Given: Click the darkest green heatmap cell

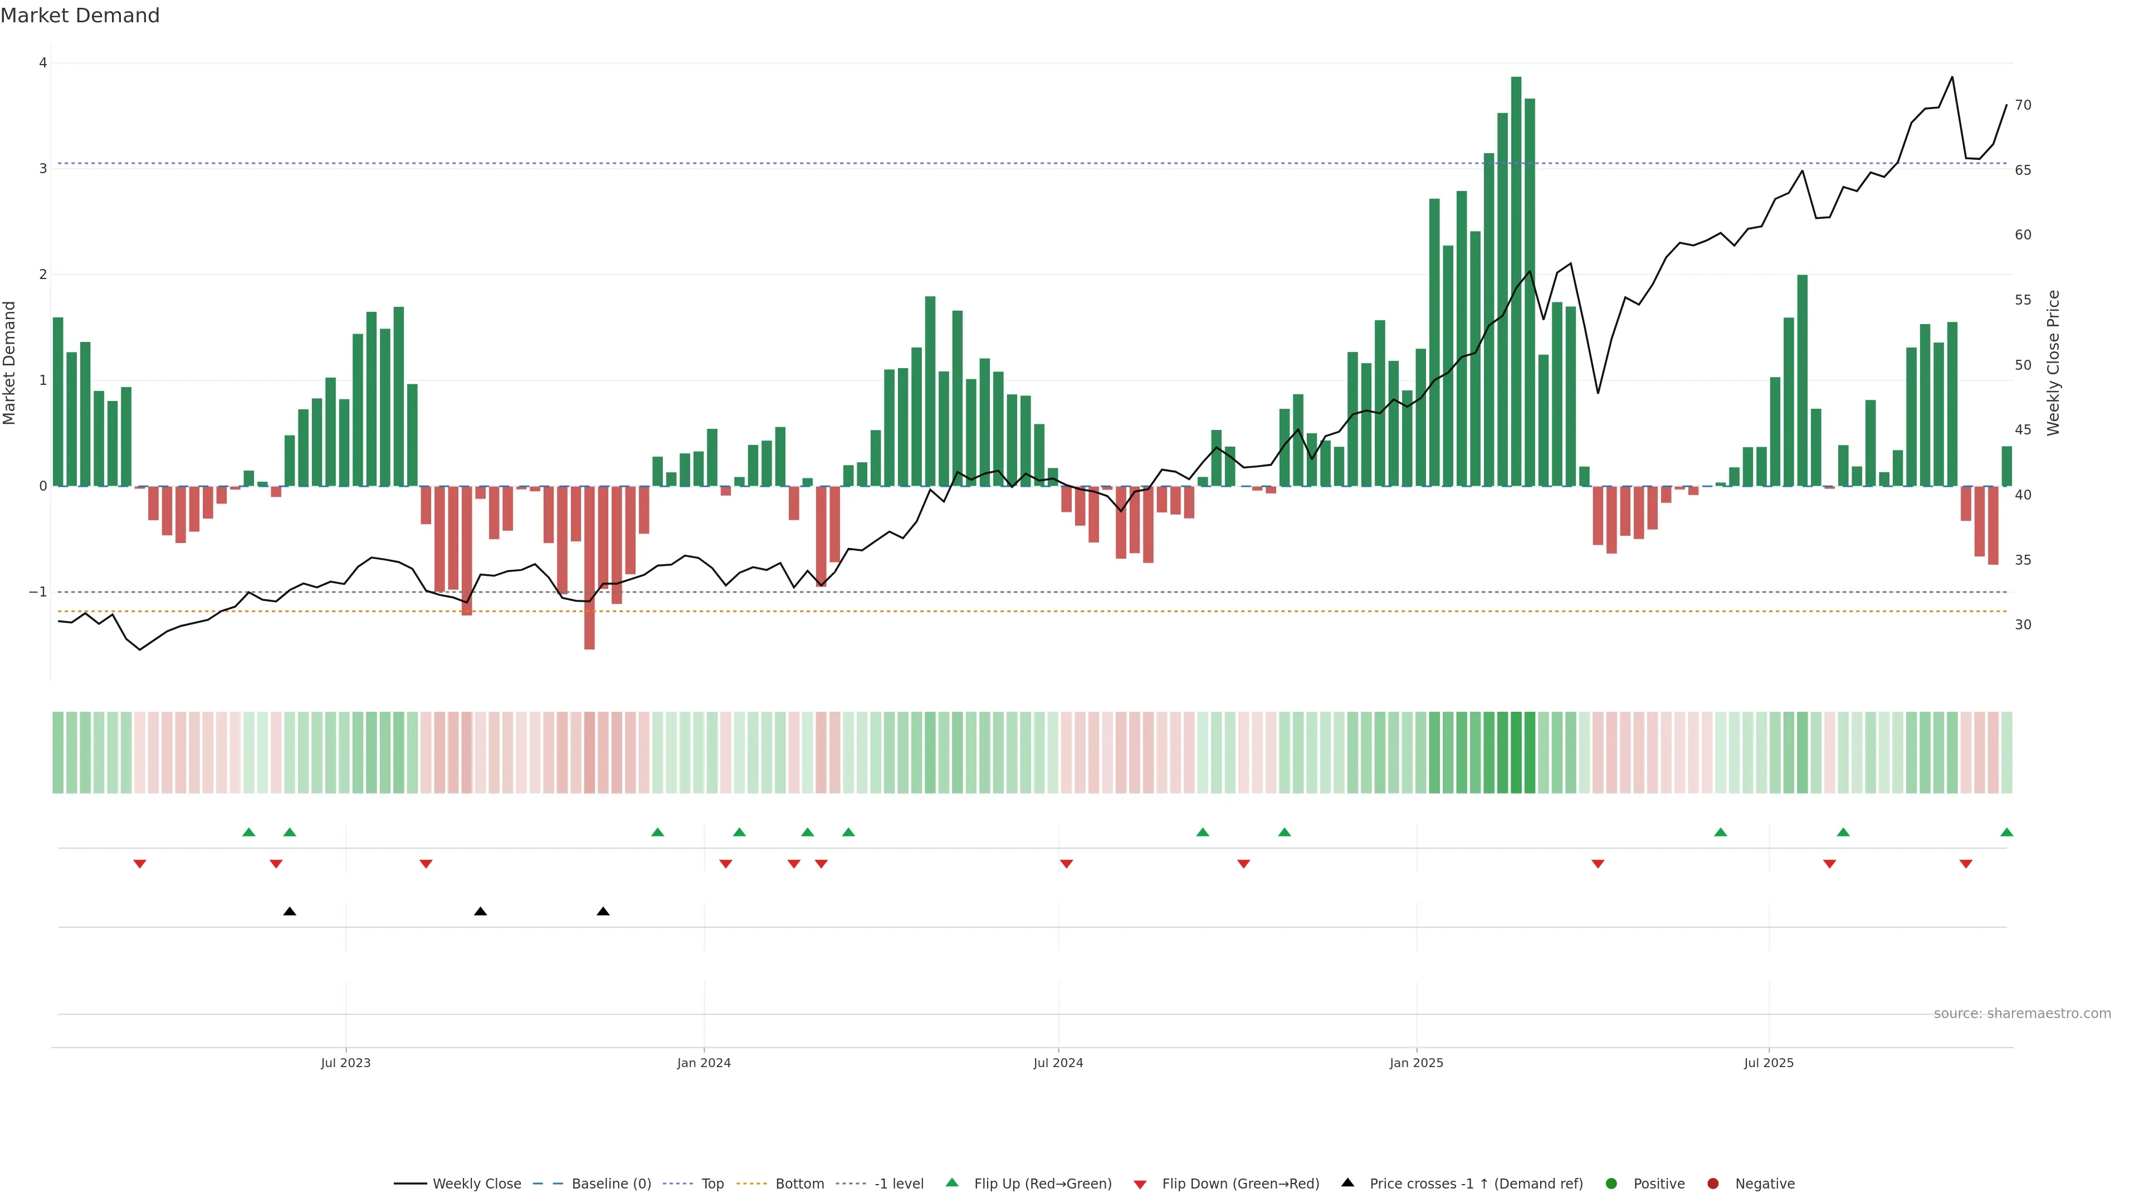Looking at the screenshot, I should [x=1515, y=752].
